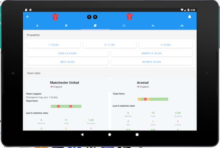Click Manchester United's team form strip

click(66, 106)
